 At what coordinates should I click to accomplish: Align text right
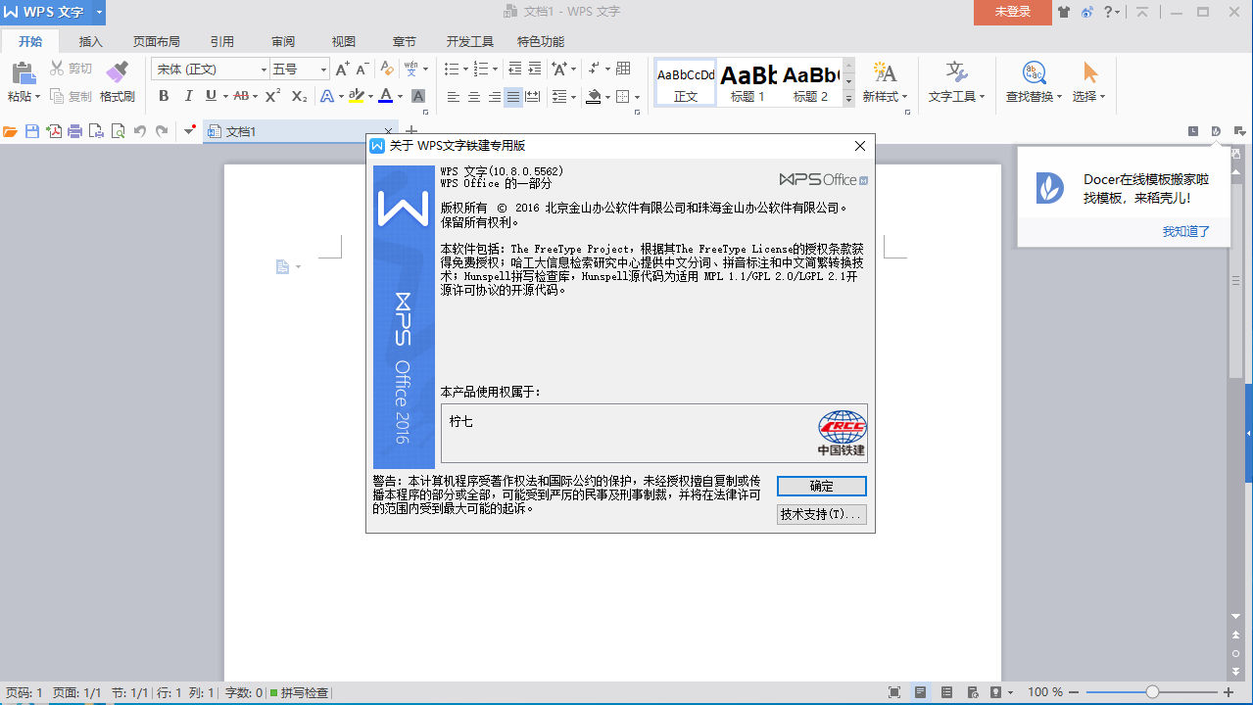pos(494,97)
